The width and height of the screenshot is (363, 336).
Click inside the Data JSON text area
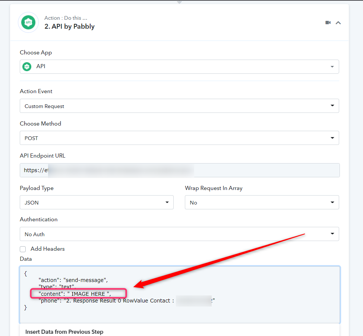click(180, 295)
